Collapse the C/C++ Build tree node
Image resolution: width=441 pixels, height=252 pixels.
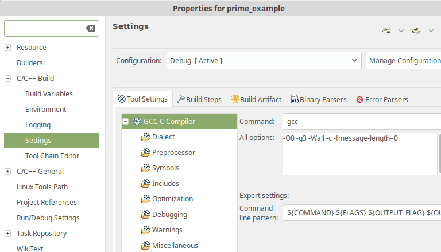[x=7, y=79]
